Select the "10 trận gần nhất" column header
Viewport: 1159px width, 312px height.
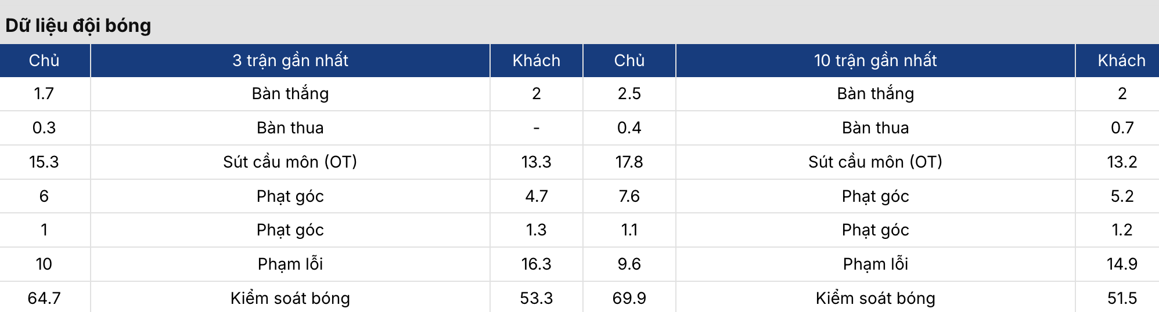pyautogui.click(x=875, y=60)
